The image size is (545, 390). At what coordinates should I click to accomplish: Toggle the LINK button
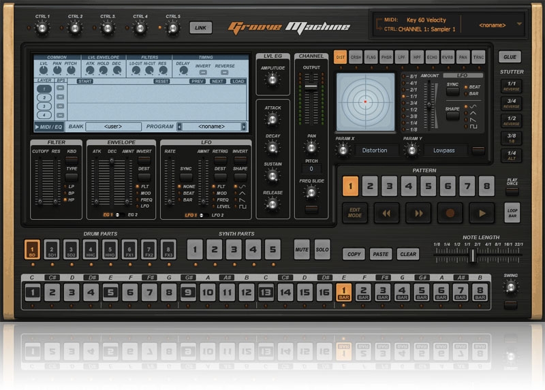(200, 28)
